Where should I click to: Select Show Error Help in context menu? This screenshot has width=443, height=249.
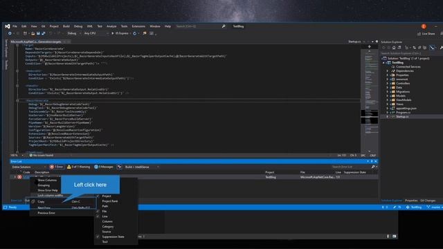pyautogui.click(x=48, y=190)
